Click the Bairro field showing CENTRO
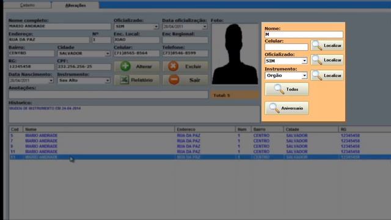This screenshot has width=391, height=220. [31, 53]
